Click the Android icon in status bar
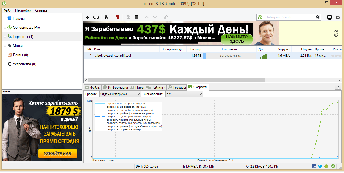 pyautogui.click(x=327, y=166)
